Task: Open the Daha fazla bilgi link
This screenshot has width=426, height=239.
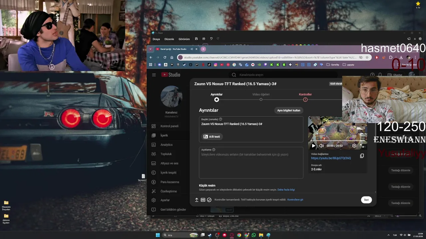Action: [286, 190]
